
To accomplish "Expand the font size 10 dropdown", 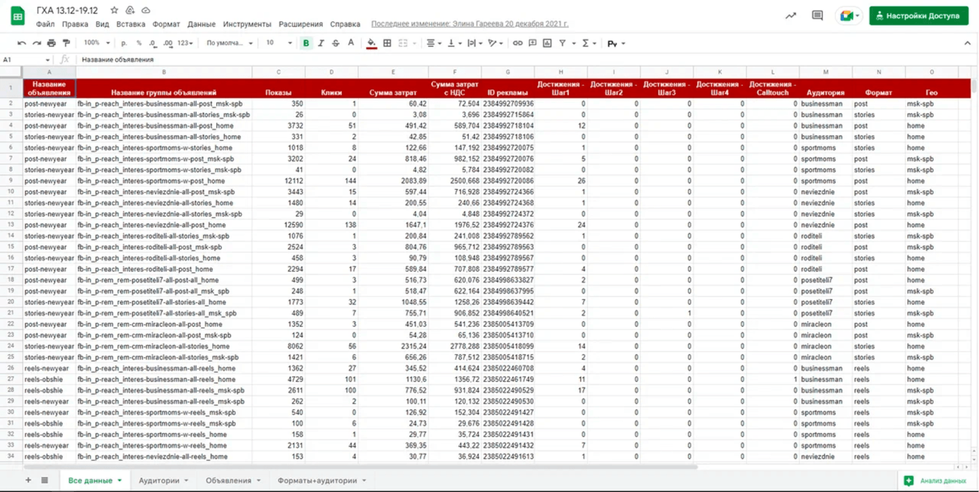I will (x=278, y=43).
